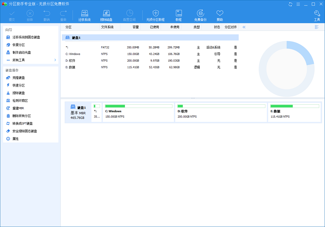Click the pane splitter handle dots
Viewport: 325px width, 227px height.
tap(193, 98)
